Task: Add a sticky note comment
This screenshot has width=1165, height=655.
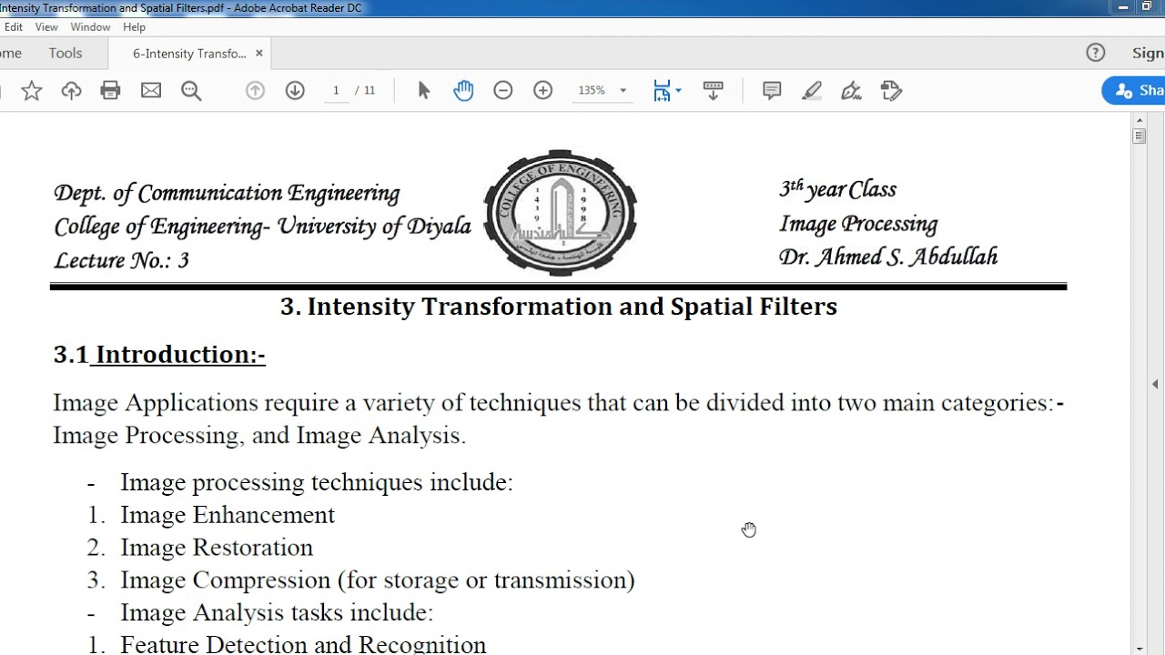Action: [x=772, y=91]
